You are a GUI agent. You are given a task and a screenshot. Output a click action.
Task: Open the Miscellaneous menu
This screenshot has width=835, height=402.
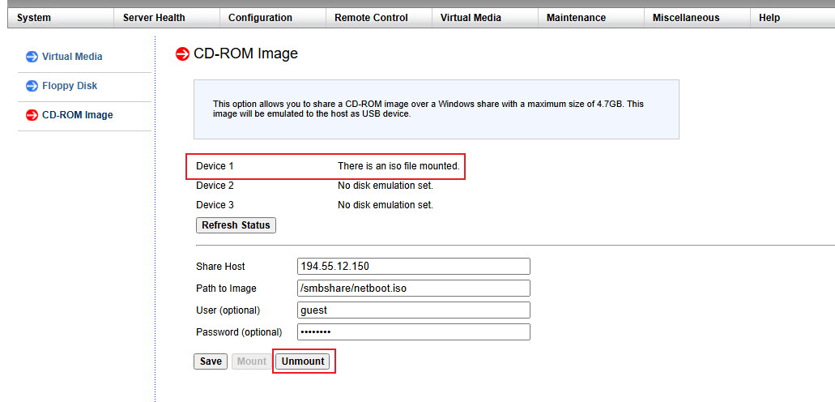click(686, 18)
